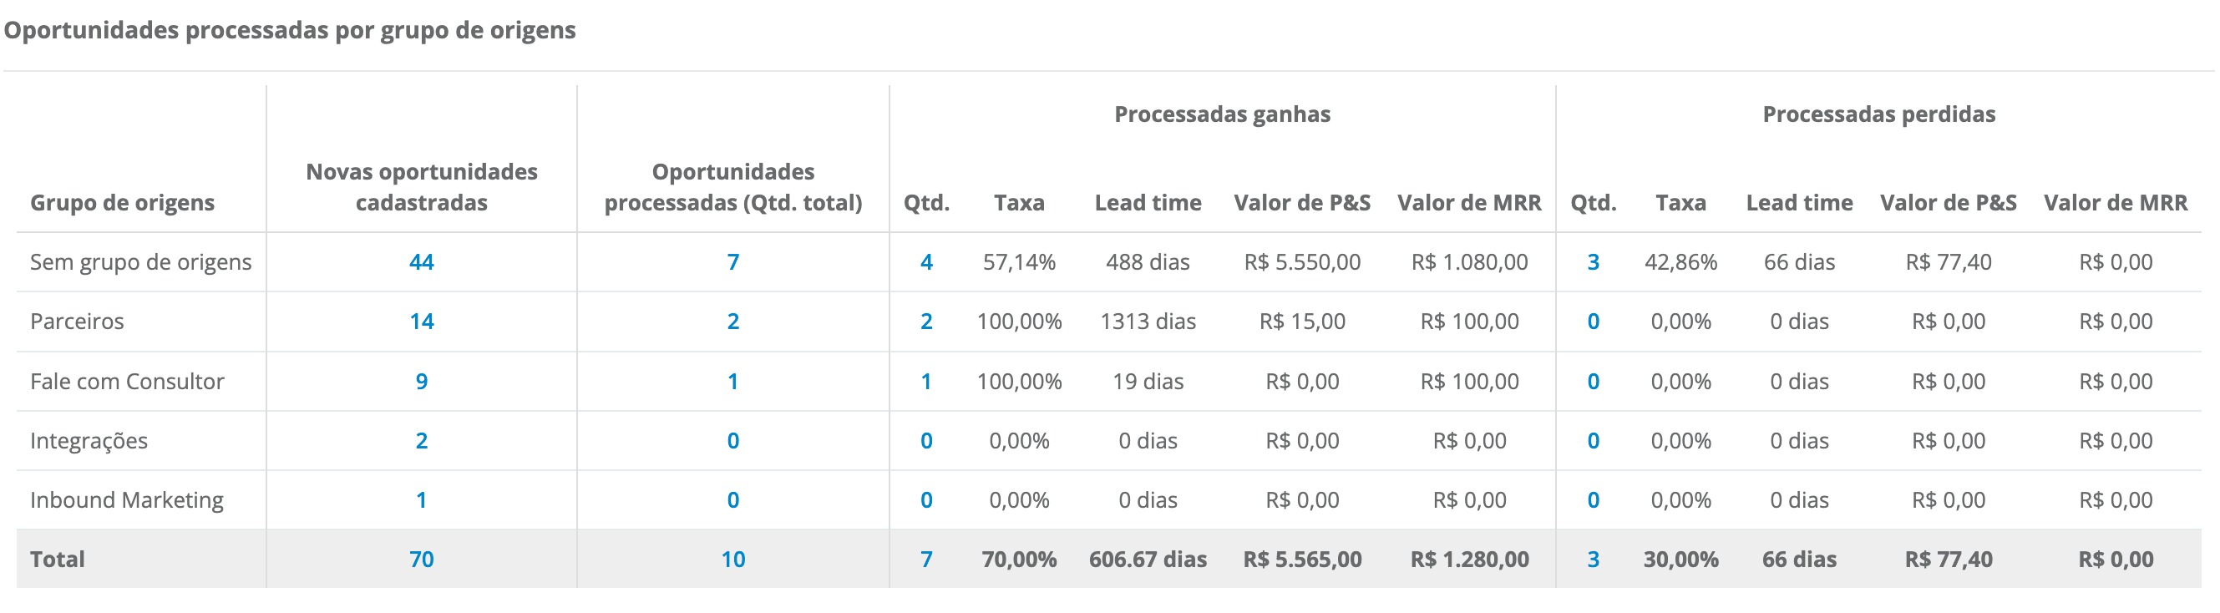Open Fale com Consultor's 9 new opportunities
The image size is (2220, 613).
click(x=422, y=381)
